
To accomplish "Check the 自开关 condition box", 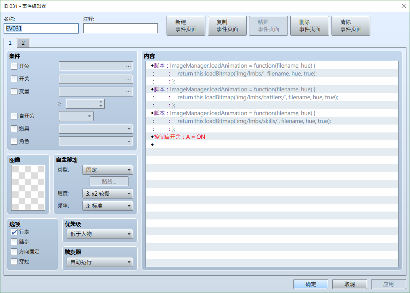I will point(14,116).
